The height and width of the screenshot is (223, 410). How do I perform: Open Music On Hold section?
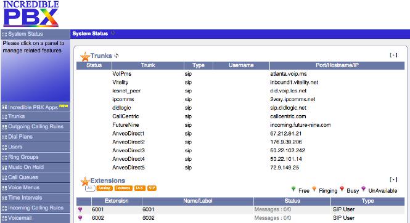coord(35,167)
